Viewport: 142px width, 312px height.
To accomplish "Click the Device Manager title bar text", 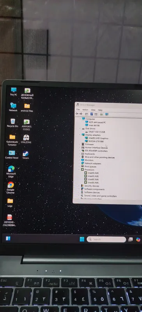I will (87, 105).
